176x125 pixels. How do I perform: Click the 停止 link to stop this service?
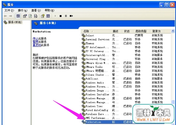[36, 38]
